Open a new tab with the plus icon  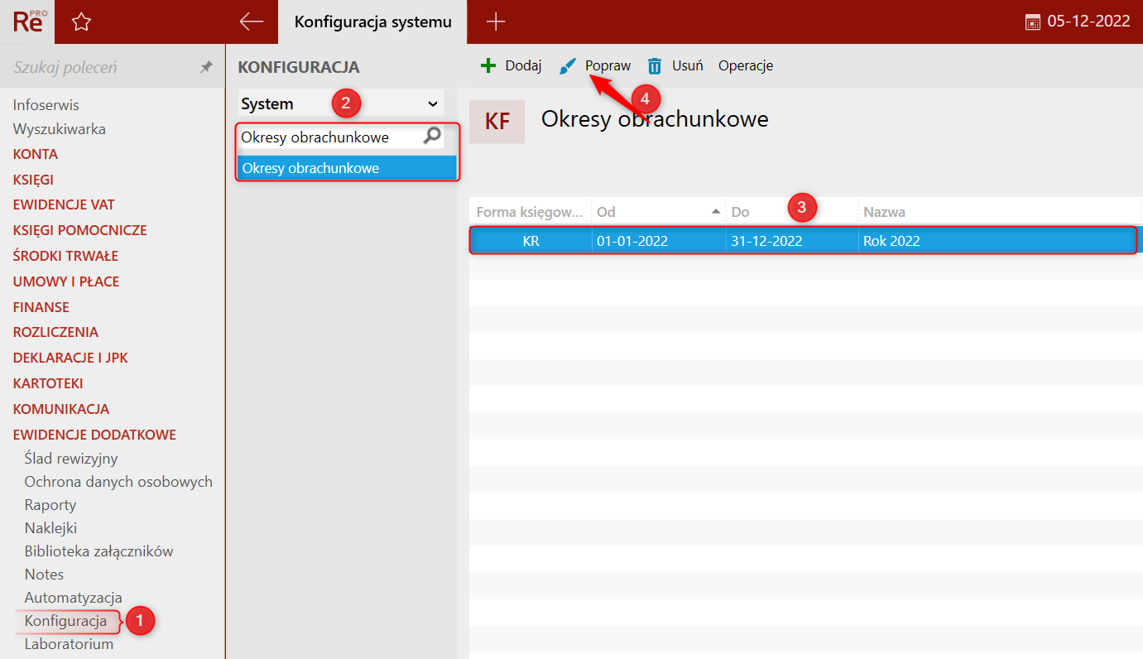496,22
